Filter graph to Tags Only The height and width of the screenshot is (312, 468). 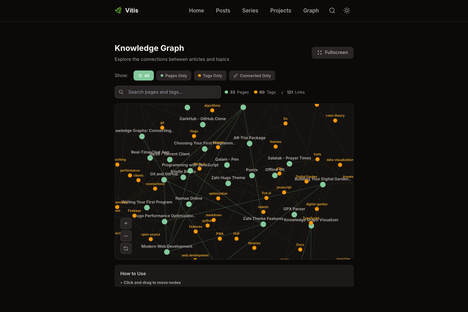point(210,76)
